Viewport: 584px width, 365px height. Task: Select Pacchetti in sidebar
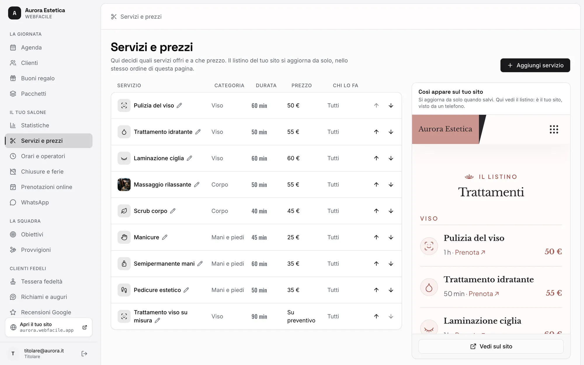48,94
